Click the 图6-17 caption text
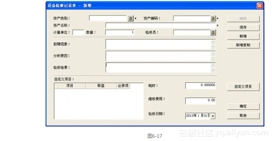This screenshot has width=272, height=141. [155, 136]
